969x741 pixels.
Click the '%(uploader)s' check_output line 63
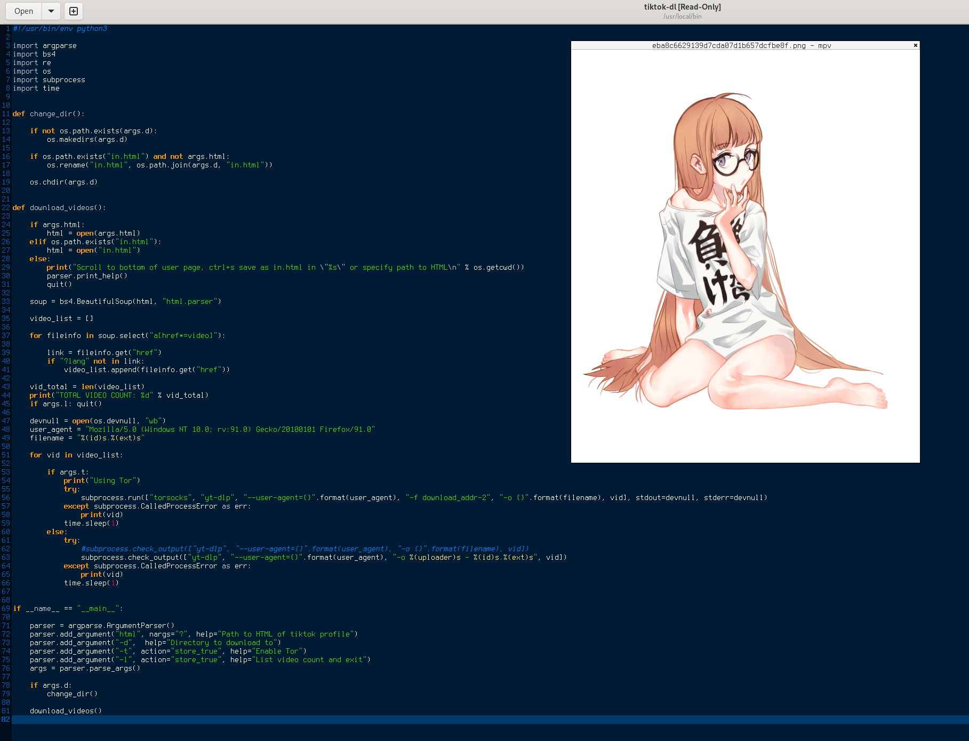click(324, 558)
